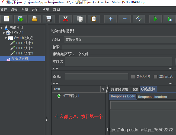This screenshot has height=135, width=176.
Task: Enable the 区分大小写 checkbox
Action: [x=133, y=76]
